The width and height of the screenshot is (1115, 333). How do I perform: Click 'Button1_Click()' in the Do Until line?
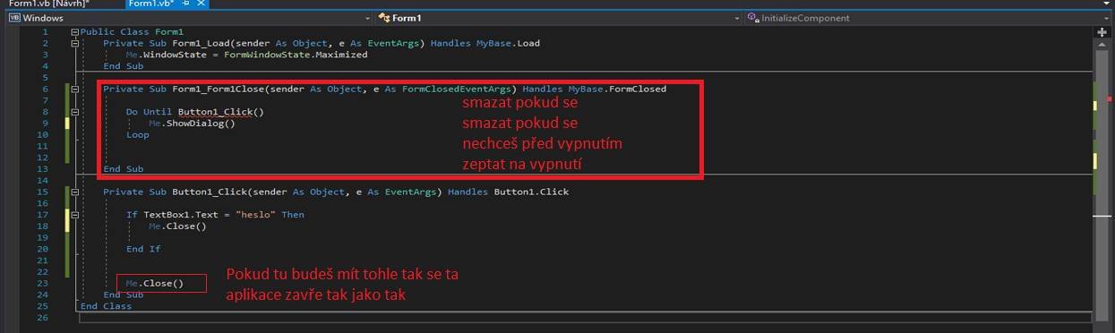[x=221, y=113]
